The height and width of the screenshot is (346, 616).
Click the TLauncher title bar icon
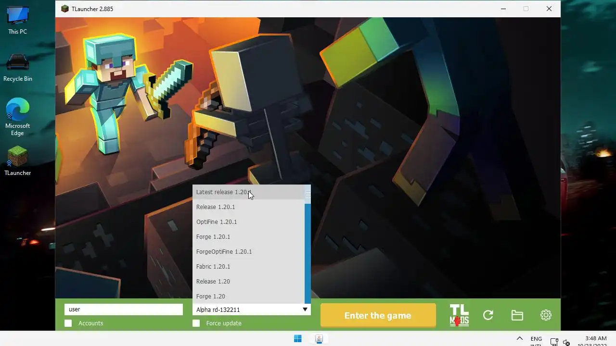click(65, 9)
